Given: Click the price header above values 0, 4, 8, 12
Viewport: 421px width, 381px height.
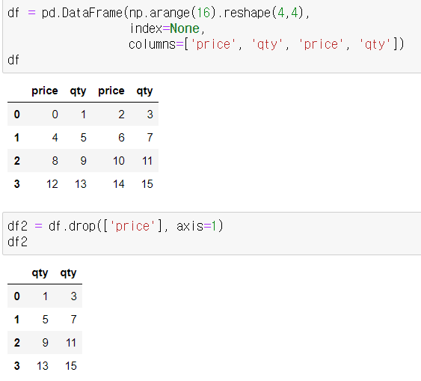Looking at the screenshot, I should [45, 91].
